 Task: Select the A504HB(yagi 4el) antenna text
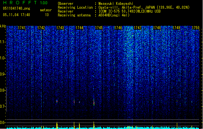[114, 15]
